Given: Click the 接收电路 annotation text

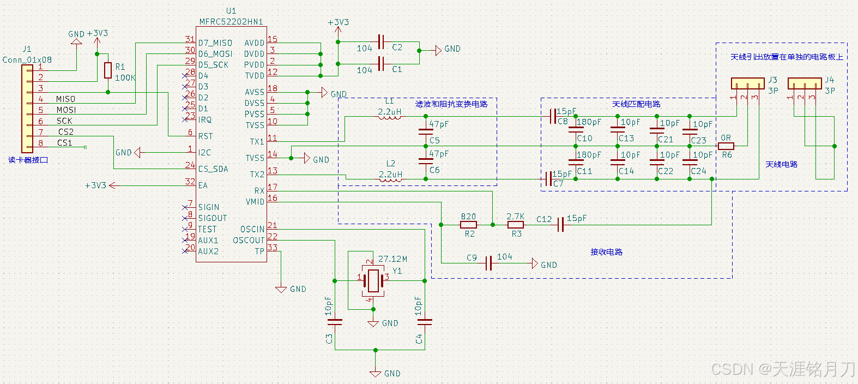Looking at the screenshot, I should [606, 251].
